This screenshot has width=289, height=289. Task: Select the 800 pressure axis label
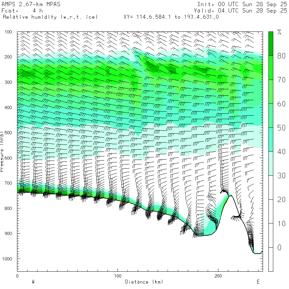click(8, 208)
